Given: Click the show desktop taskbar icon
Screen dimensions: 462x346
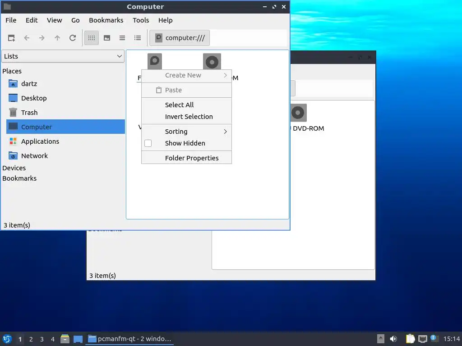Looking at the screenshot, I should 78,339.
